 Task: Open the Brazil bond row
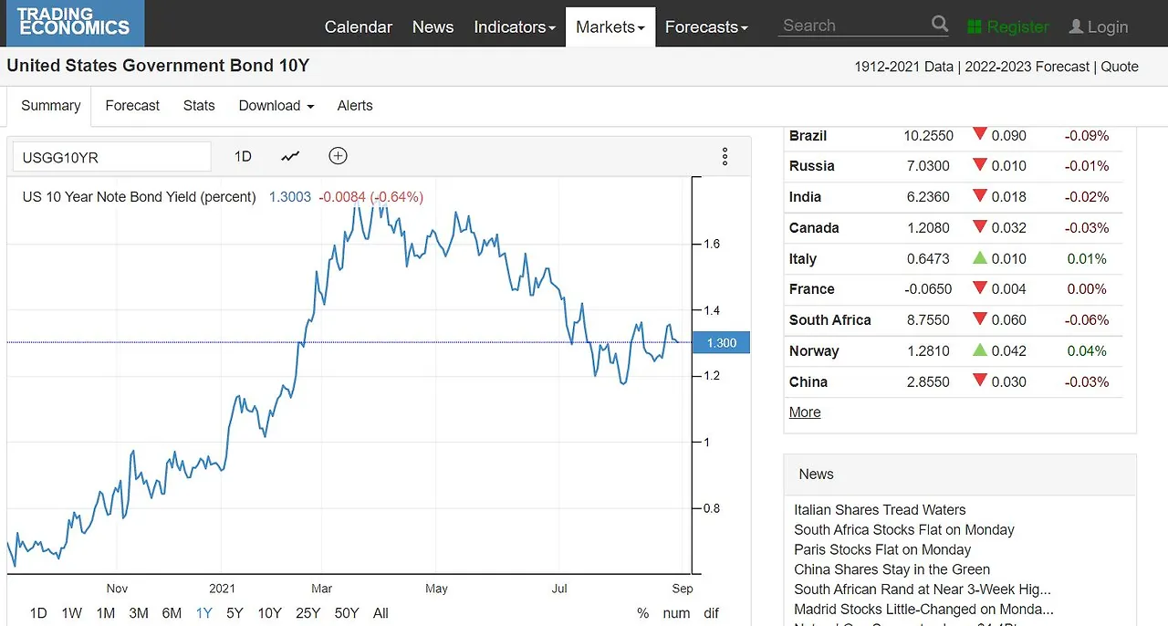point(954,135)
